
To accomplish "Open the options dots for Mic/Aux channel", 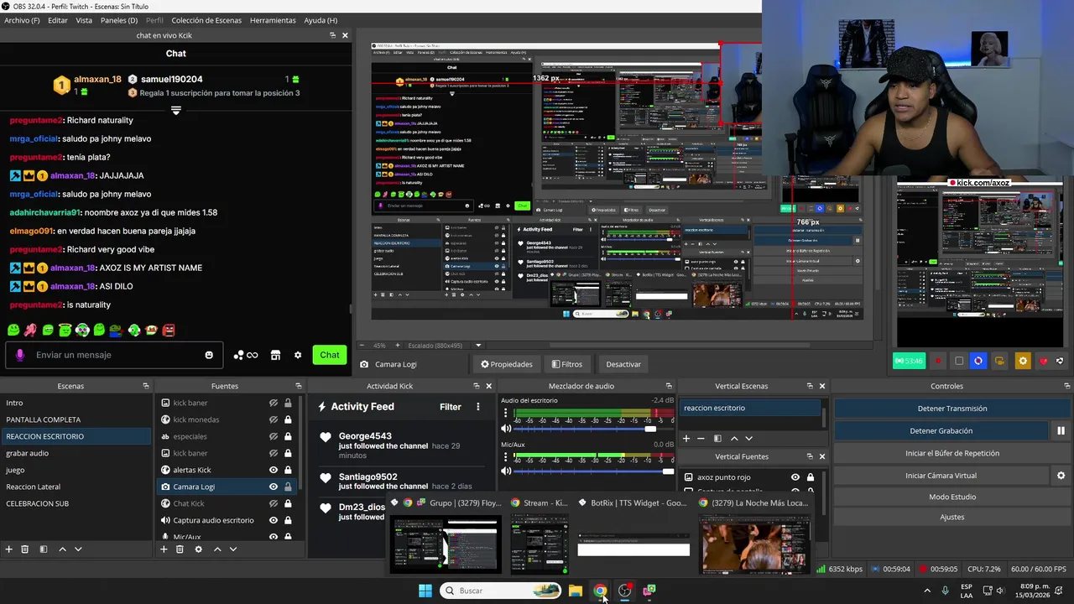I will pyautogui.click(x=506, y=458).
